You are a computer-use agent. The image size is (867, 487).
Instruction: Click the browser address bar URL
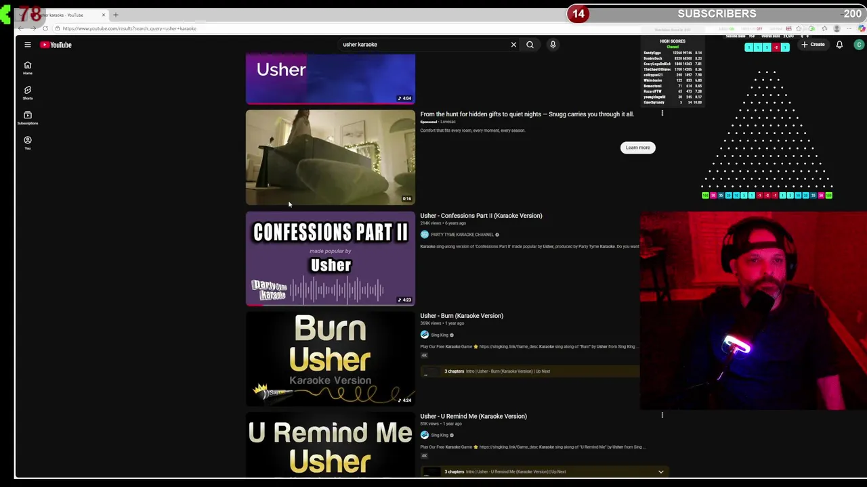pos(129,28)
